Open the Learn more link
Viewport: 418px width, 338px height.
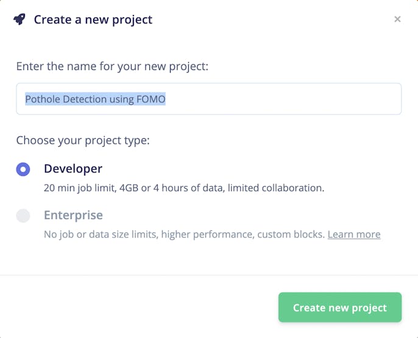pyautogui.click(x=354, y=234)
